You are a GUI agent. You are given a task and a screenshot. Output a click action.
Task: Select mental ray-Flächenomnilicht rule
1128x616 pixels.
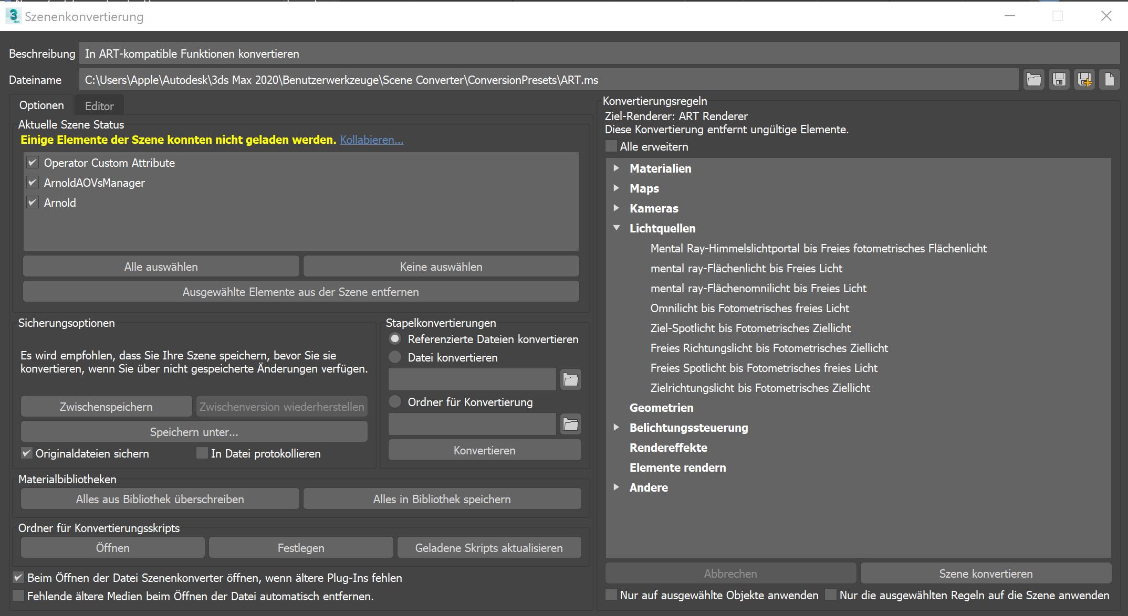click(758, 288)
